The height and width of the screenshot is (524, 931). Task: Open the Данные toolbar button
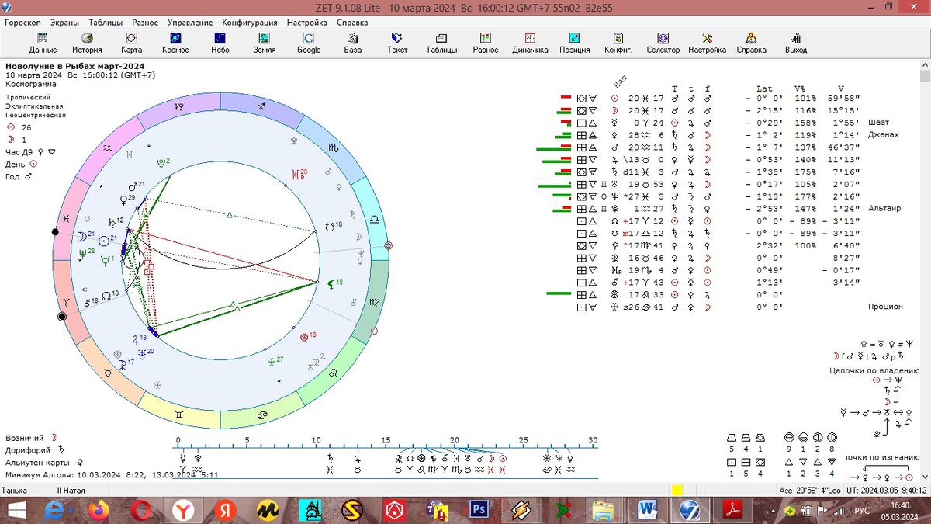[43, 43]
